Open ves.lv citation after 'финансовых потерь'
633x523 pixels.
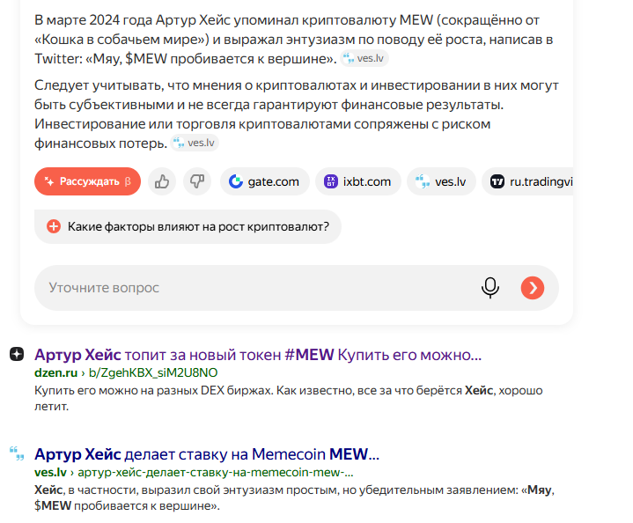(x=195, y=143)
